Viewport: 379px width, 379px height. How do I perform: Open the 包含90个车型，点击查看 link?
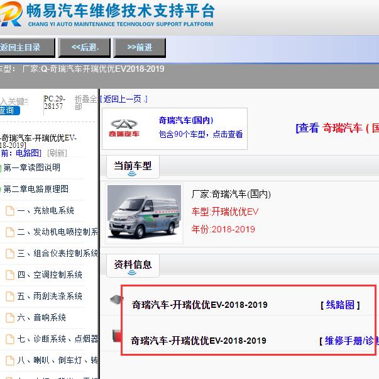(200, 134)
